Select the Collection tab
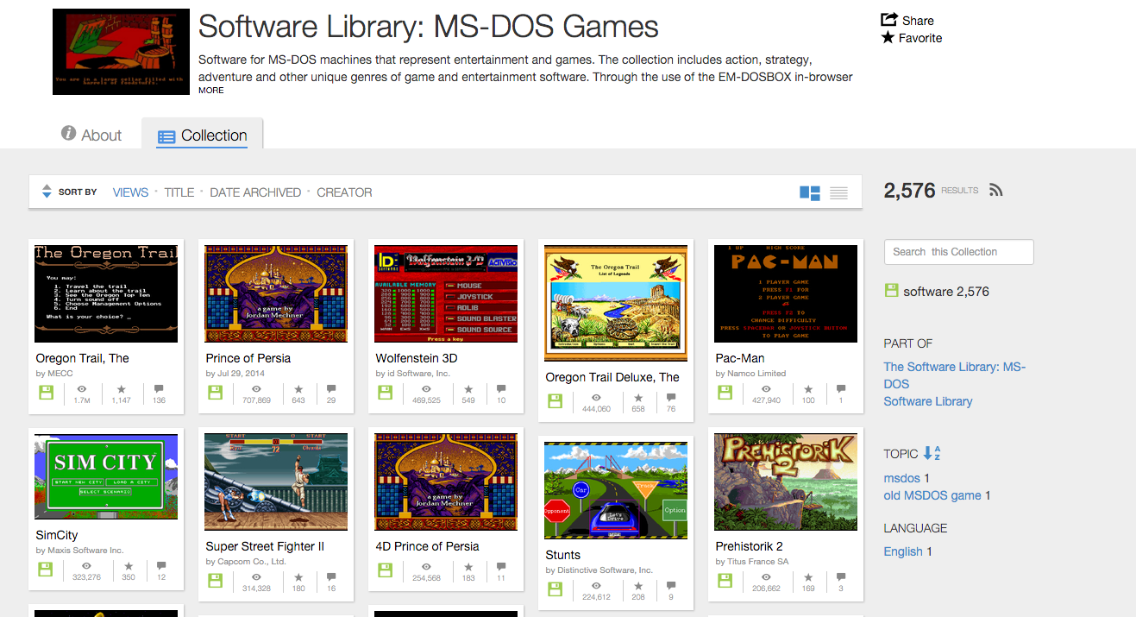Viewport: 1136px width, 617px height. tap(202, 135)
